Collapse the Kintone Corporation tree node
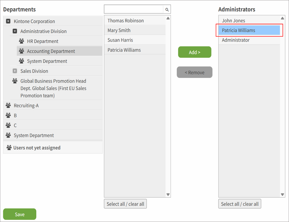 tap(8, 21)
